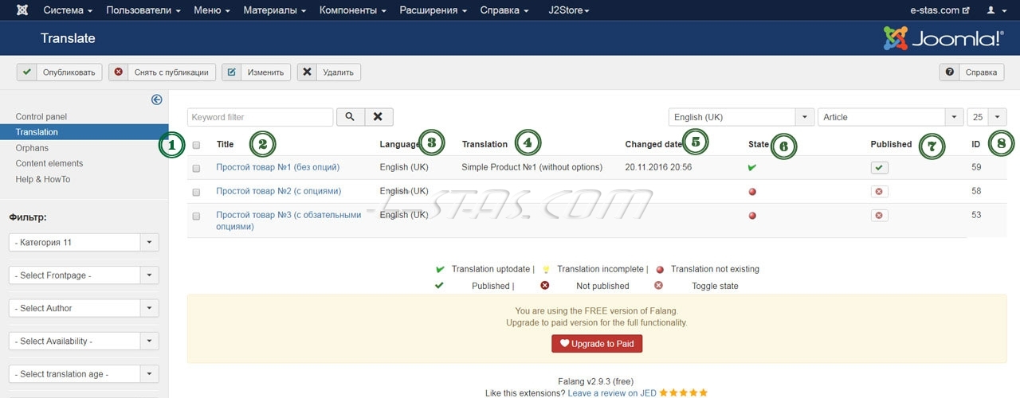Open the Меню menu
This screenshot has height=398, width=1020.
tap(212, 10)
